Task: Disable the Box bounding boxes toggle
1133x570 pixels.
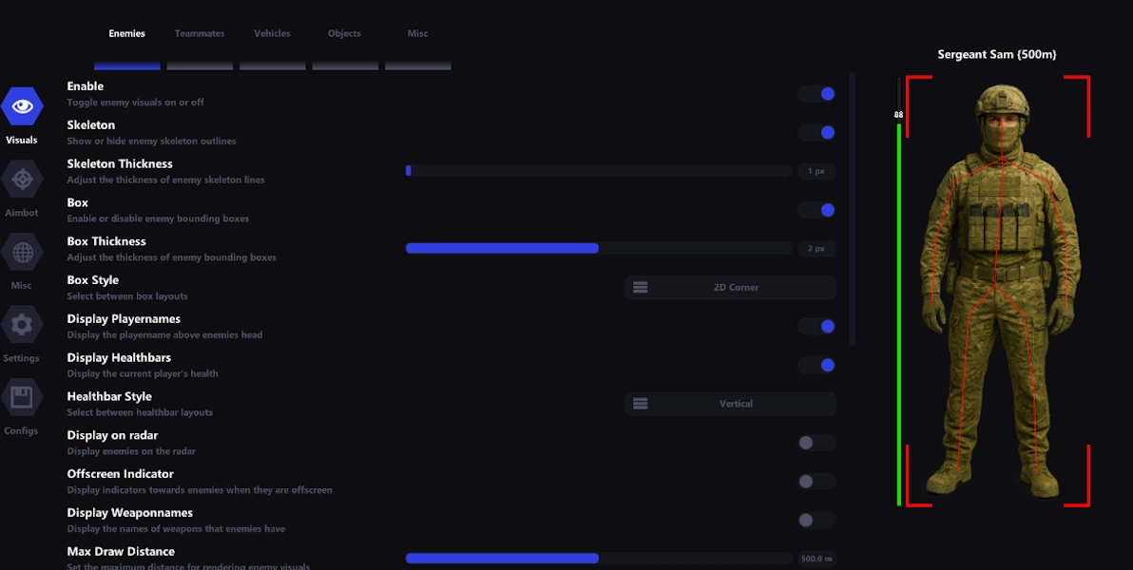Action: point(816,209)
